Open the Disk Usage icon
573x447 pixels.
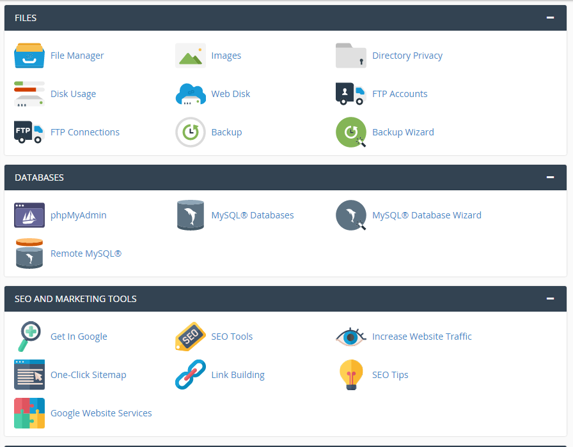[x=29, y=94]
